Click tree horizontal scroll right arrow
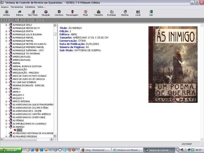The height and width of the screenshot is (153, 204). 52,139
